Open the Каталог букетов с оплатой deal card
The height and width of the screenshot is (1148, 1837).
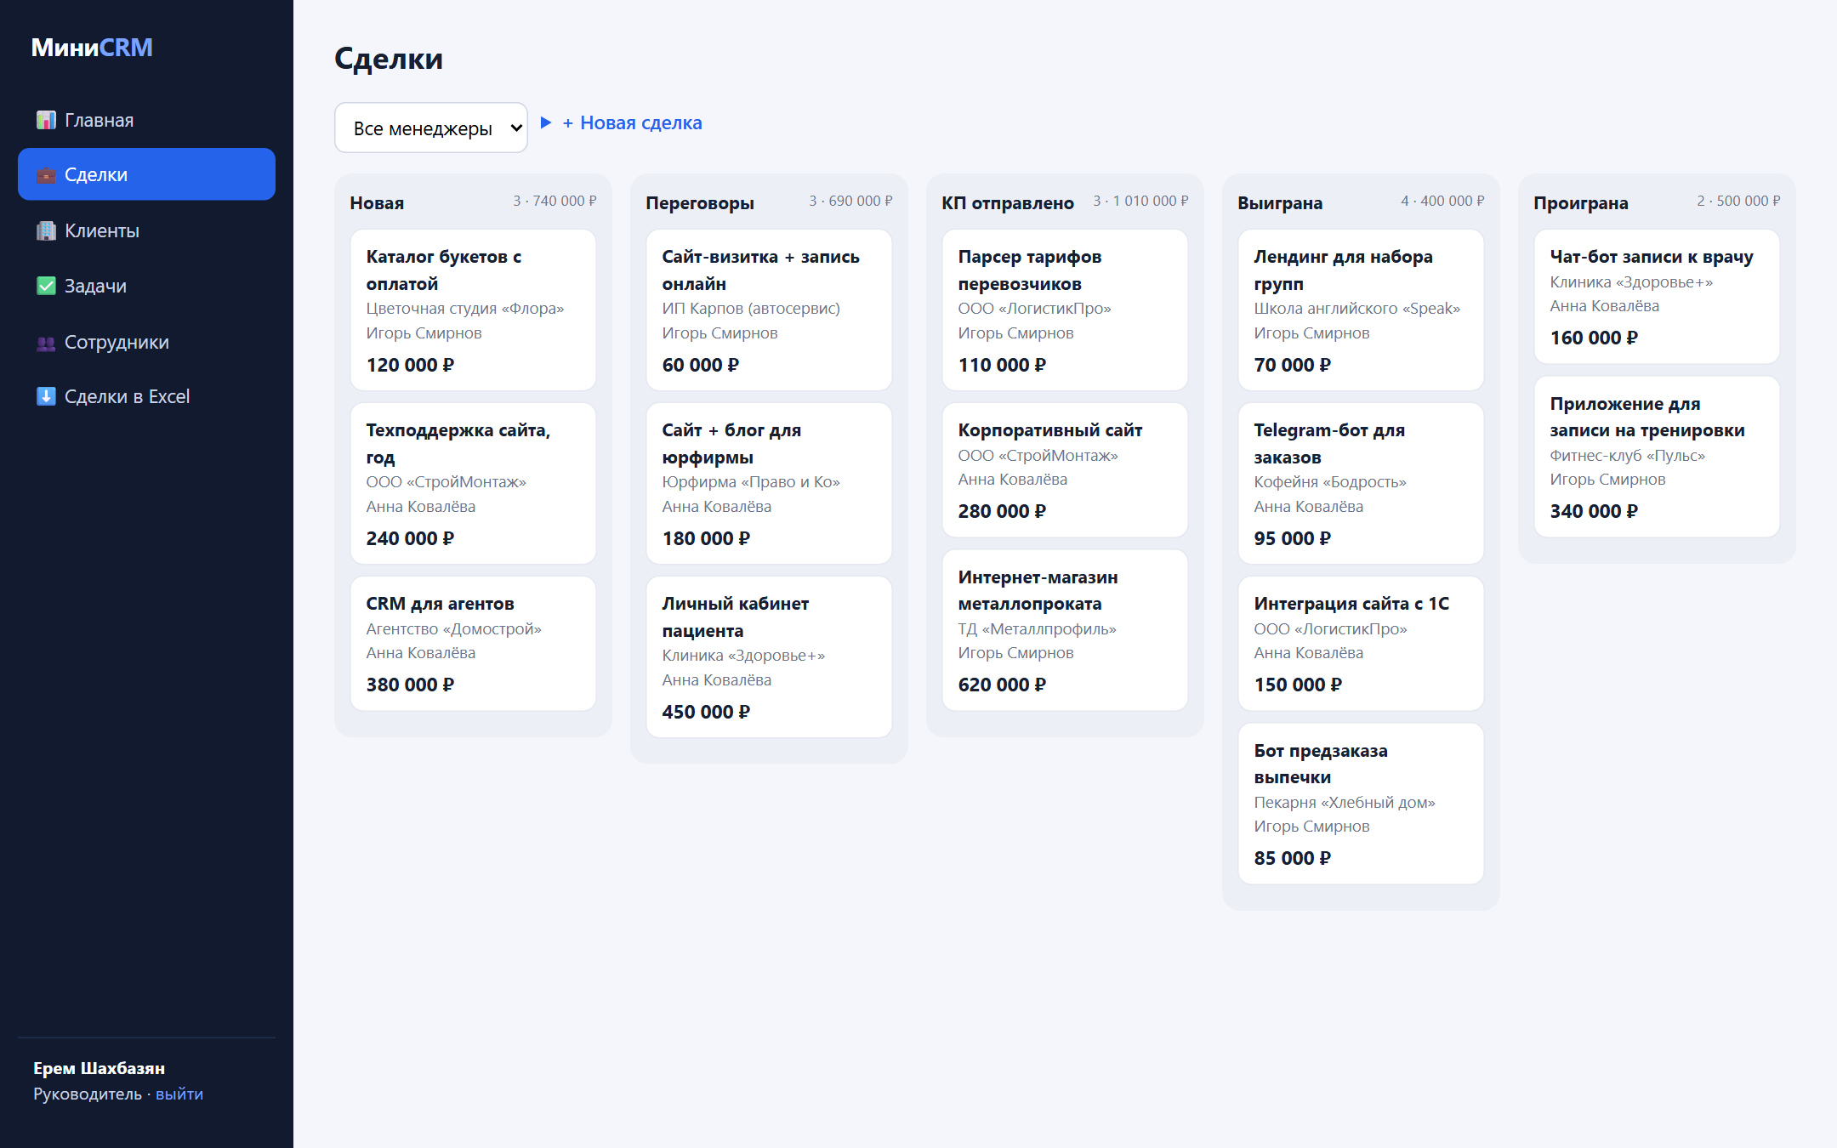point(473,310)
